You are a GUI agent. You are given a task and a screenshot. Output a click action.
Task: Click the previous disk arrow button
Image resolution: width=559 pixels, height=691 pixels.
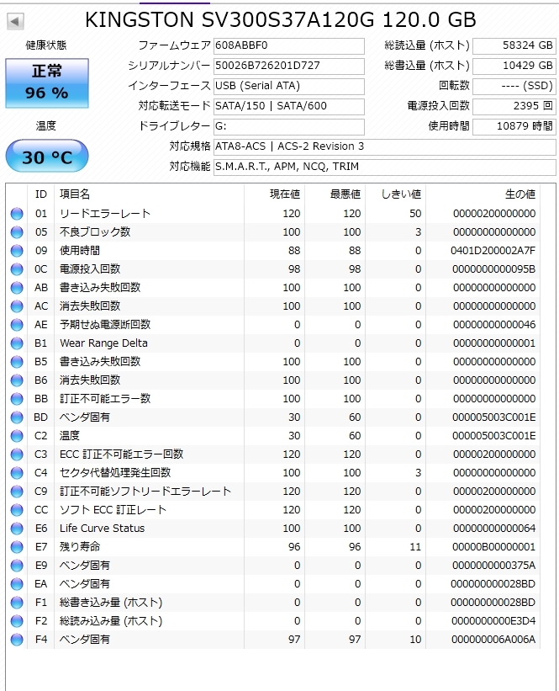[x=15, y=21]
